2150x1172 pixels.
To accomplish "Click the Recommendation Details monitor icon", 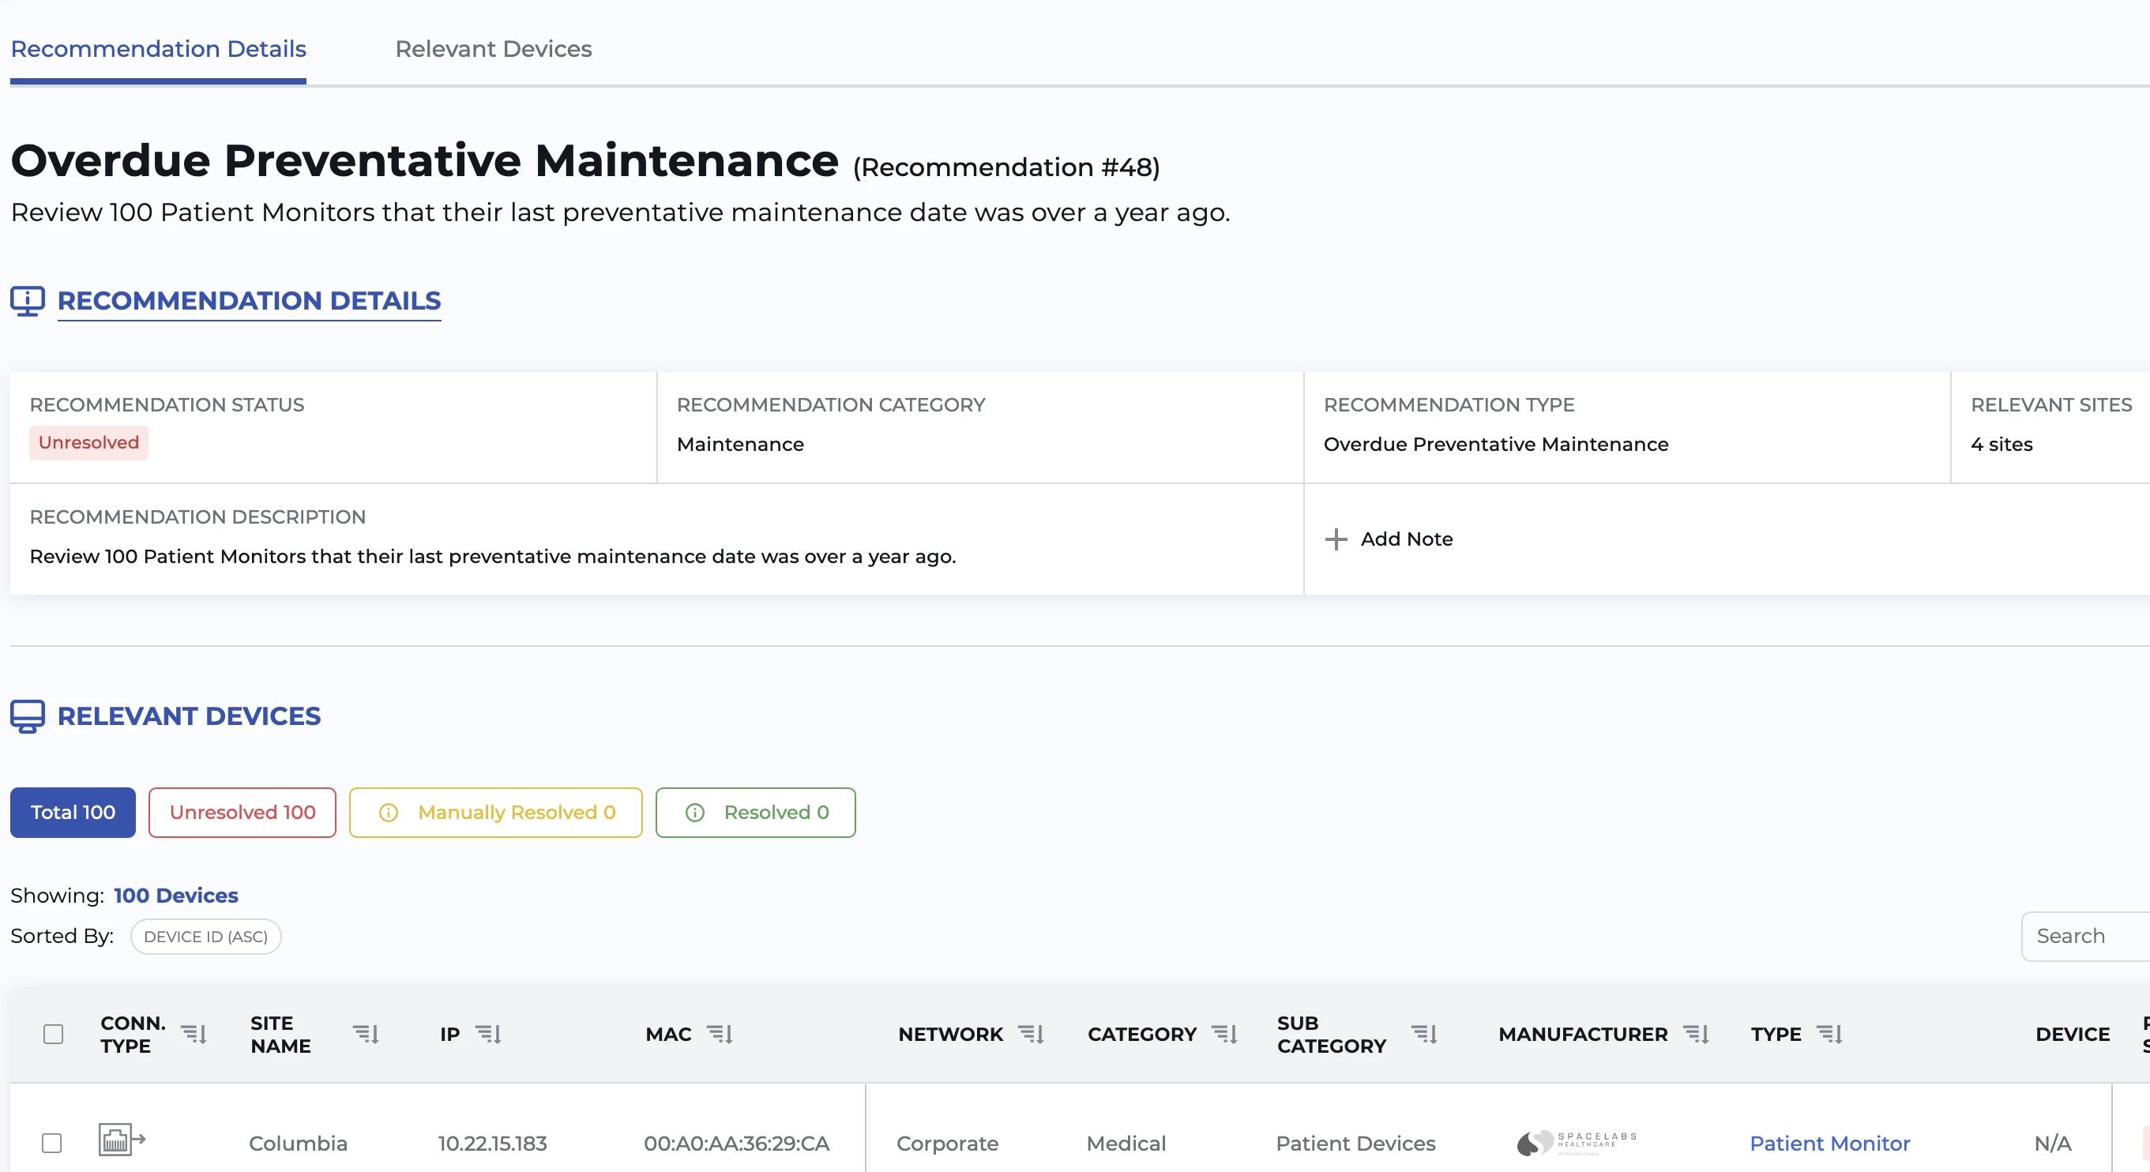I will (x=28, y=301).
